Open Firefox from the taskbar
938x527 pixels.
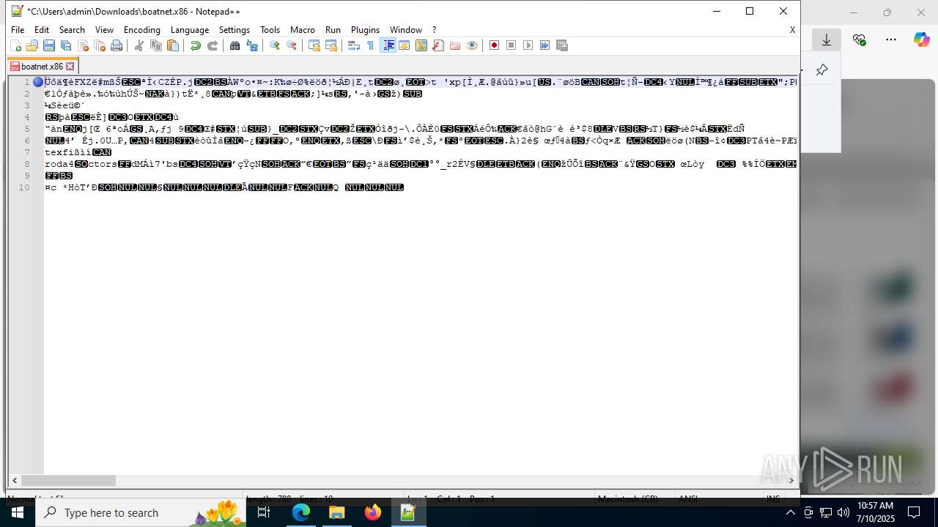pyautogui.click(x=372, y=512)
